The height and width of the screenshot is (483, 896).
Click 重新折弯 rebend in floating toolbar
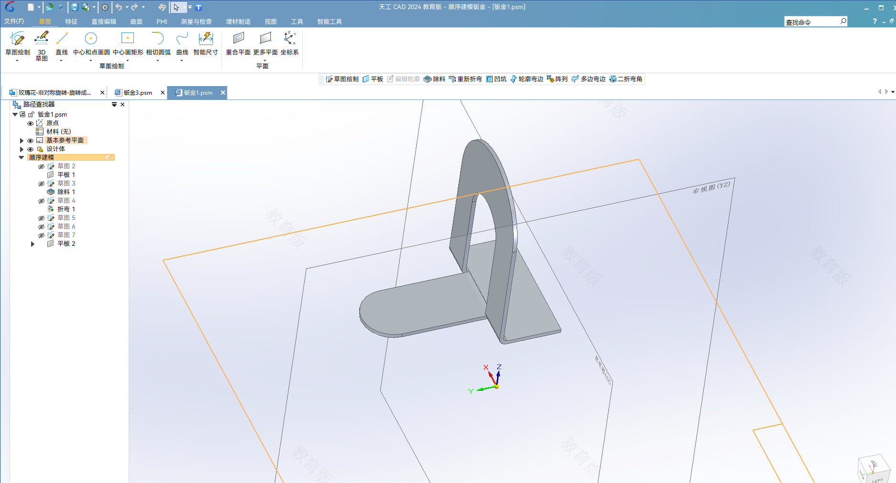(x=465, y=79)
